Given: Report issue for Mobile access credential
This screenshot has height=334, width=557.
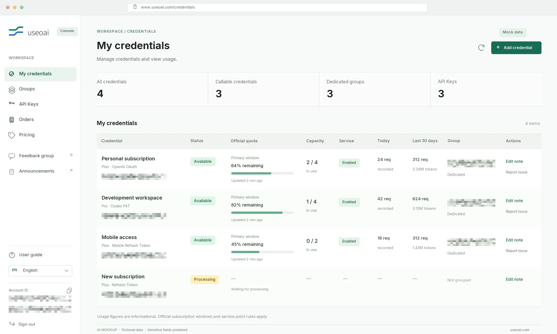Looking at the screenshot, I should (x=516, y=251).
